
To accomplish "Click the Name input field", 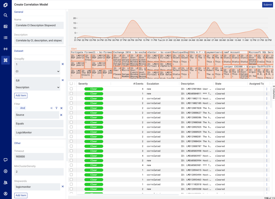I will pyautogui.click(x=39, y=25).
